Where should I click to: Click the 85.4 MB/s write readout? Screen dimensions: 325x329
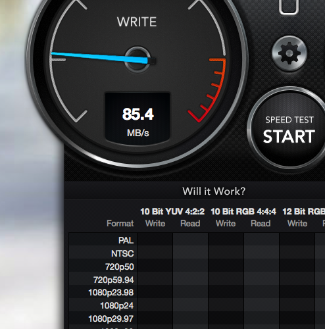pyautogui.click(x=137, y=119)
